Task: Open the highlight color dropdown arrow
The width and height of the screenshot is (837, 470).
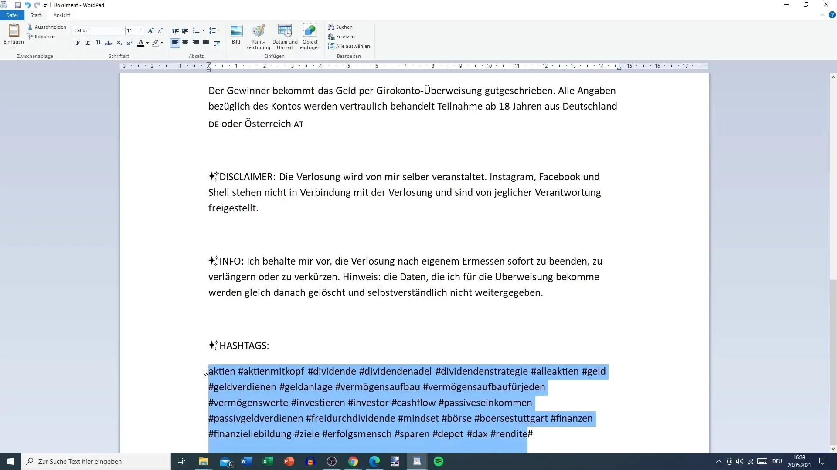Action: coord(162,43)
